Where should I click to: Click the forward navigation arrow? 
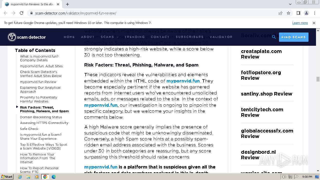click(13, 13)
